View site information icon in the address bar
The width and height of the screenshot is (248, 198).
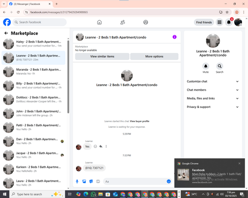coord(26,12)
